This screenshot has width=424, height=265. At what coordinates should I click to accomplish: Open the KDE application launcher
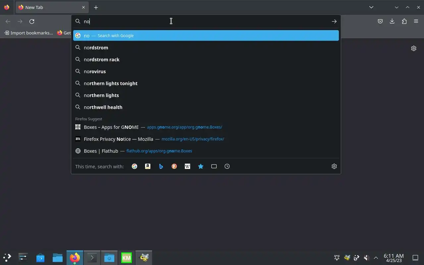(x=7, y=257)
